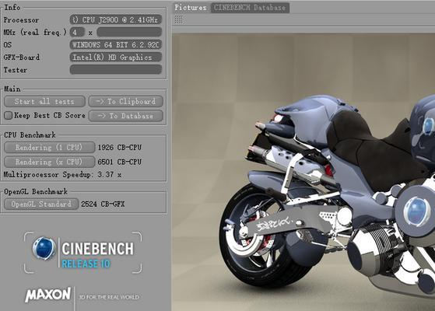This screenshot has height=311, width=435.
Task: Send results with To Database button
Action: pyautogui.click(x=125, y=116)
